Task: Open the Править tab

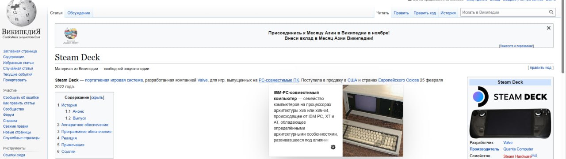Action: coord(401,13)
